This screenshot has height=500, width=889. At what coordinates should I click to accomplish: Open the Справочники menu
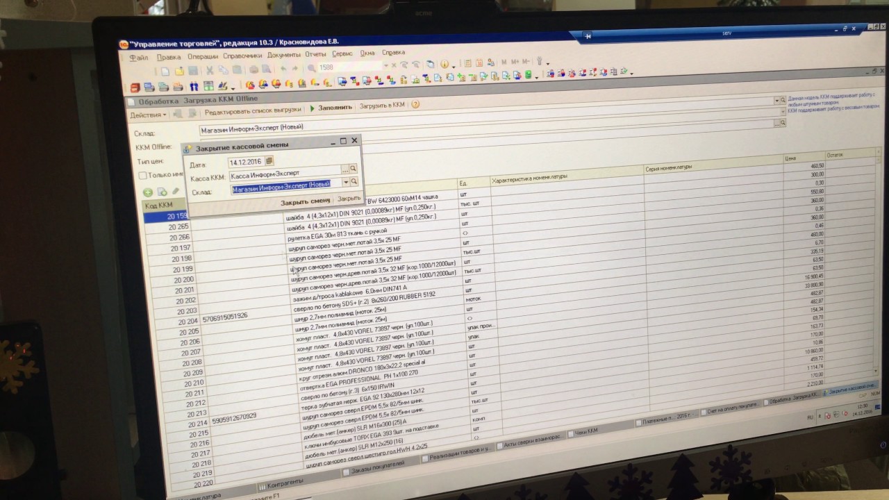point(242,56)
